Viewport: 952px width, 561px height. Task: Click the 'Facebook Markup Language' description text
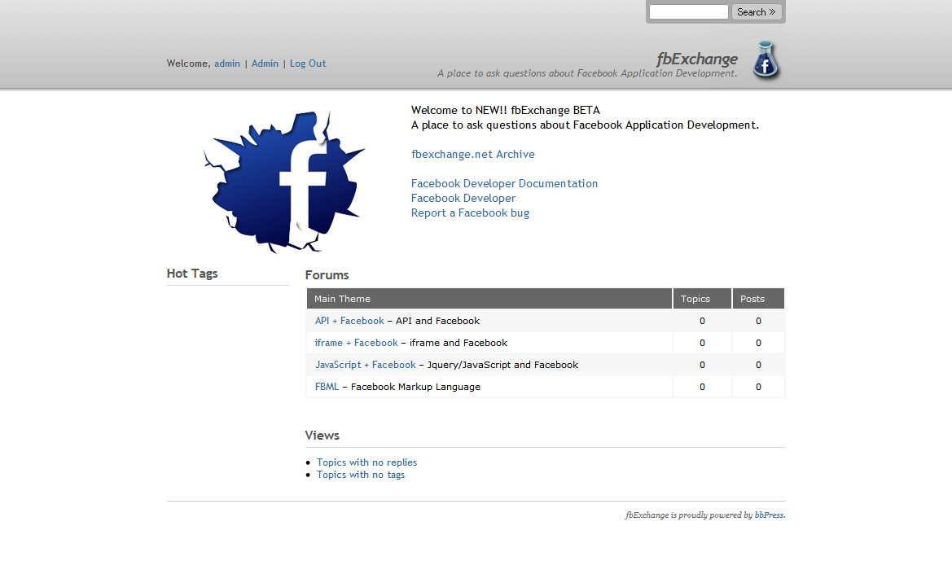pyautogui.click(x=415, y=387)
